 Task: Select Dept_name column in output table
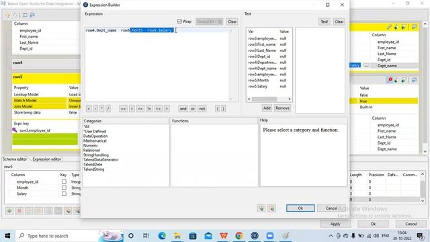[387, 66]
